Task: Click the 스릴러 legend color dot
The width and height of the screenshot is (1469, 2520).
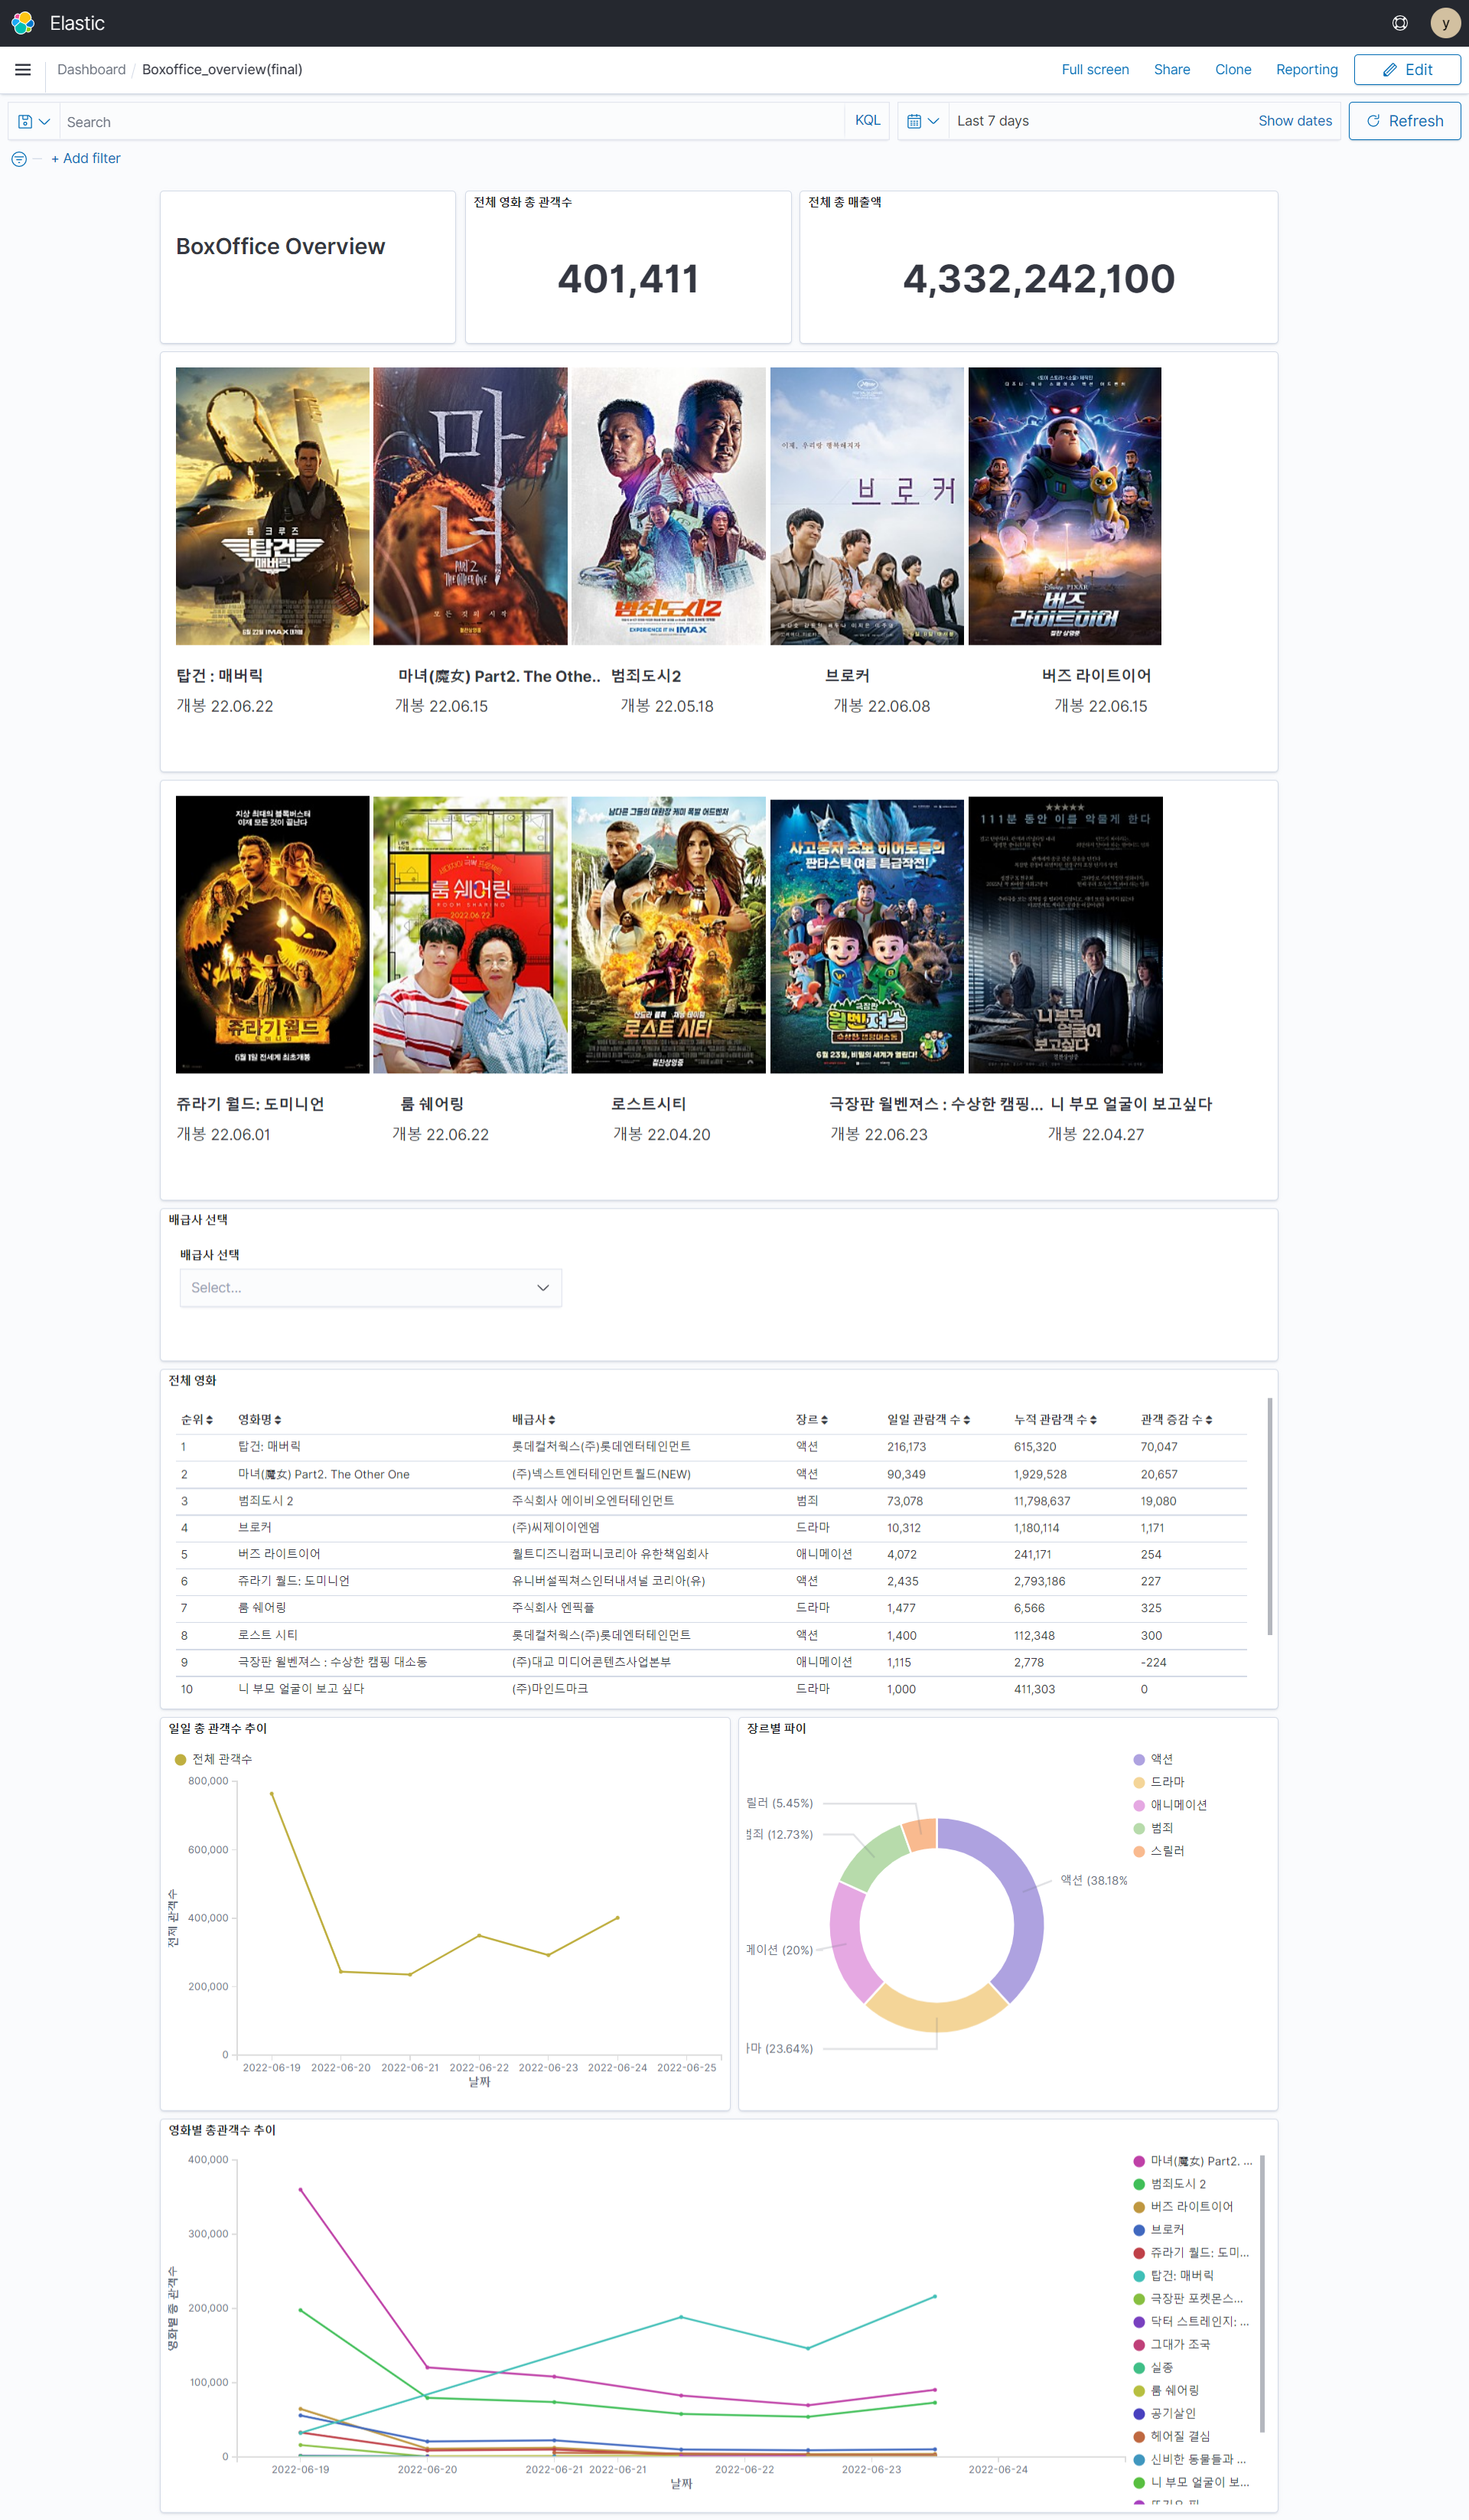Action: coord(1138,1851)
